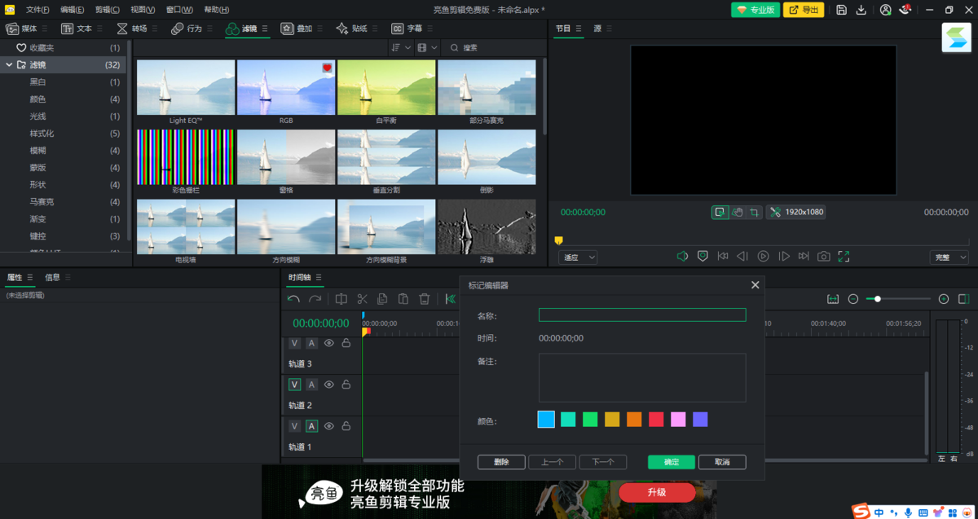
Task: Click 确定 in marker editor dialog
Action: [x=672, y=462]
